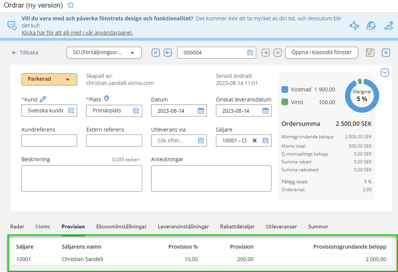
Task: Collapse the order header with chevron button
Action: (385, 73)
